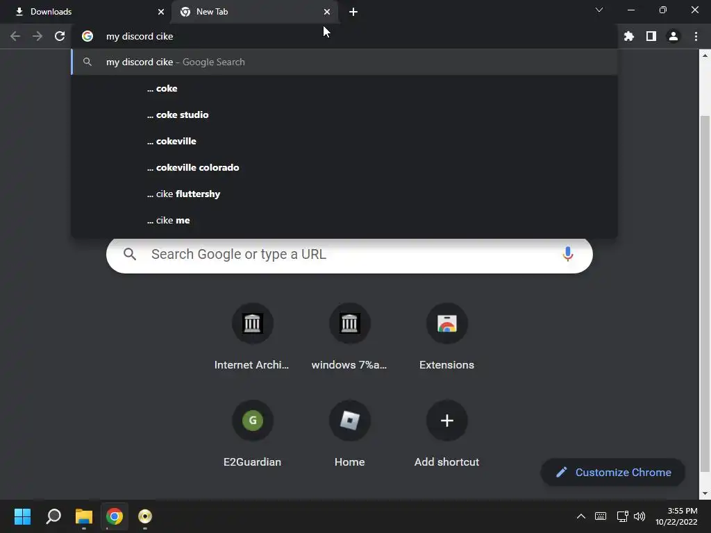
Task: Click the network tray icon
Action: [622, 516]
